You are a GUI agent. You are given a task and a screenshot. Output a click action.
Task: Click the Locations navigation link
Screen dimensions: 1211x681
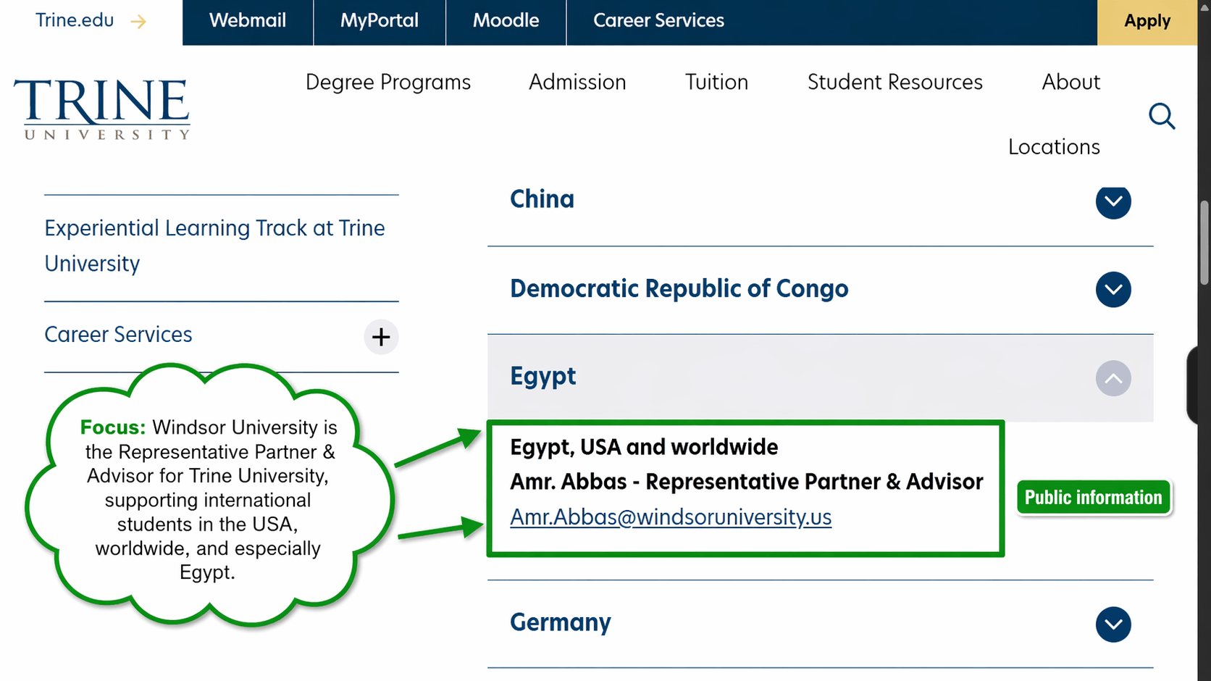click(1054, 147)
